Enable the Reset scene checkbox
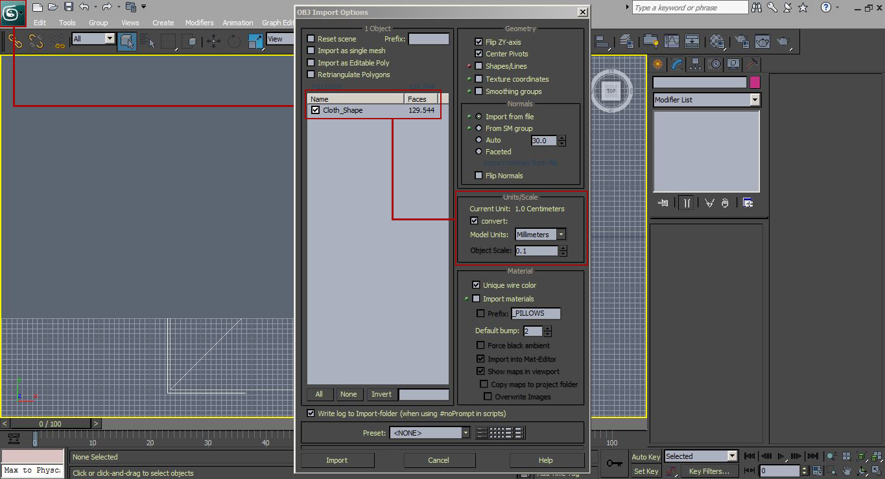 [311, 39]
